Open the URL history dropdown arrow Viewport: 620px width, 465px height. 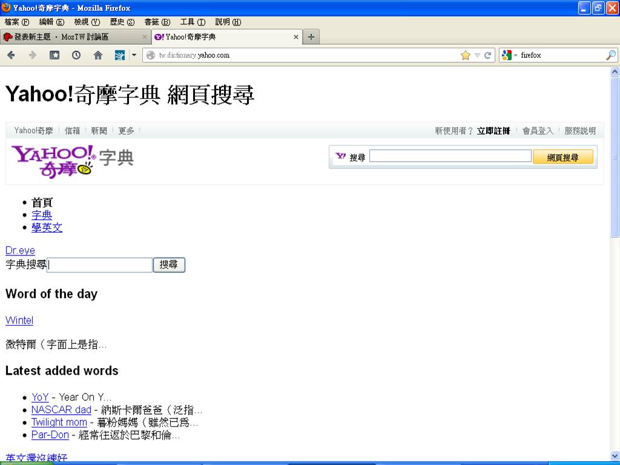click(x=477, y=55)
